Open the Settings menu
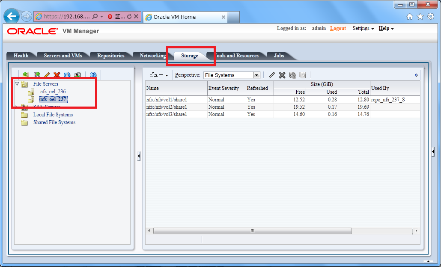The image size is (441, 267). [x=361, y=28]
